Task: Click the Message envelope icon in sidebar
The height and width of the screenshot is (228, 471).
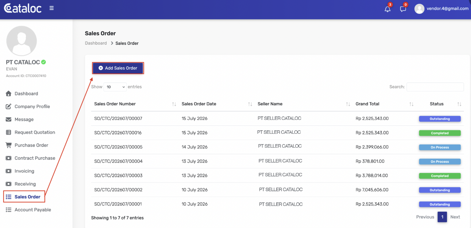Action: (x=8, y=120)
